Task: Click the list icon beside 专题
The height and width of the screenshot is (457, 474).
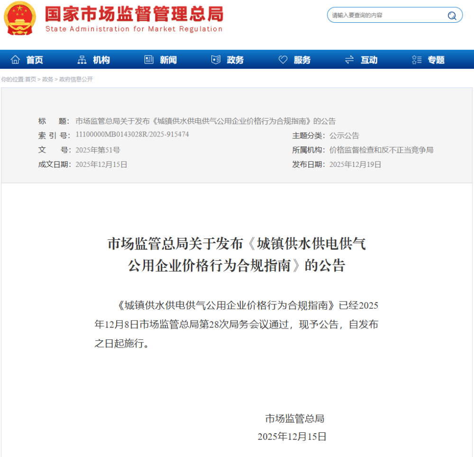Action: pyautogui.click(x=417, y=60)
